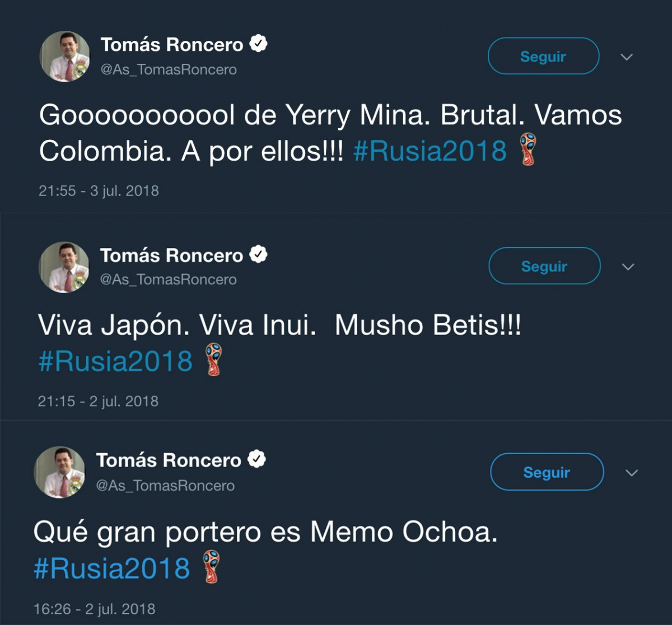This screenshot has width=672, height=625.
Task: Click the 21:55 - 3 jul. 2018 timestamp
Action: 99,191
